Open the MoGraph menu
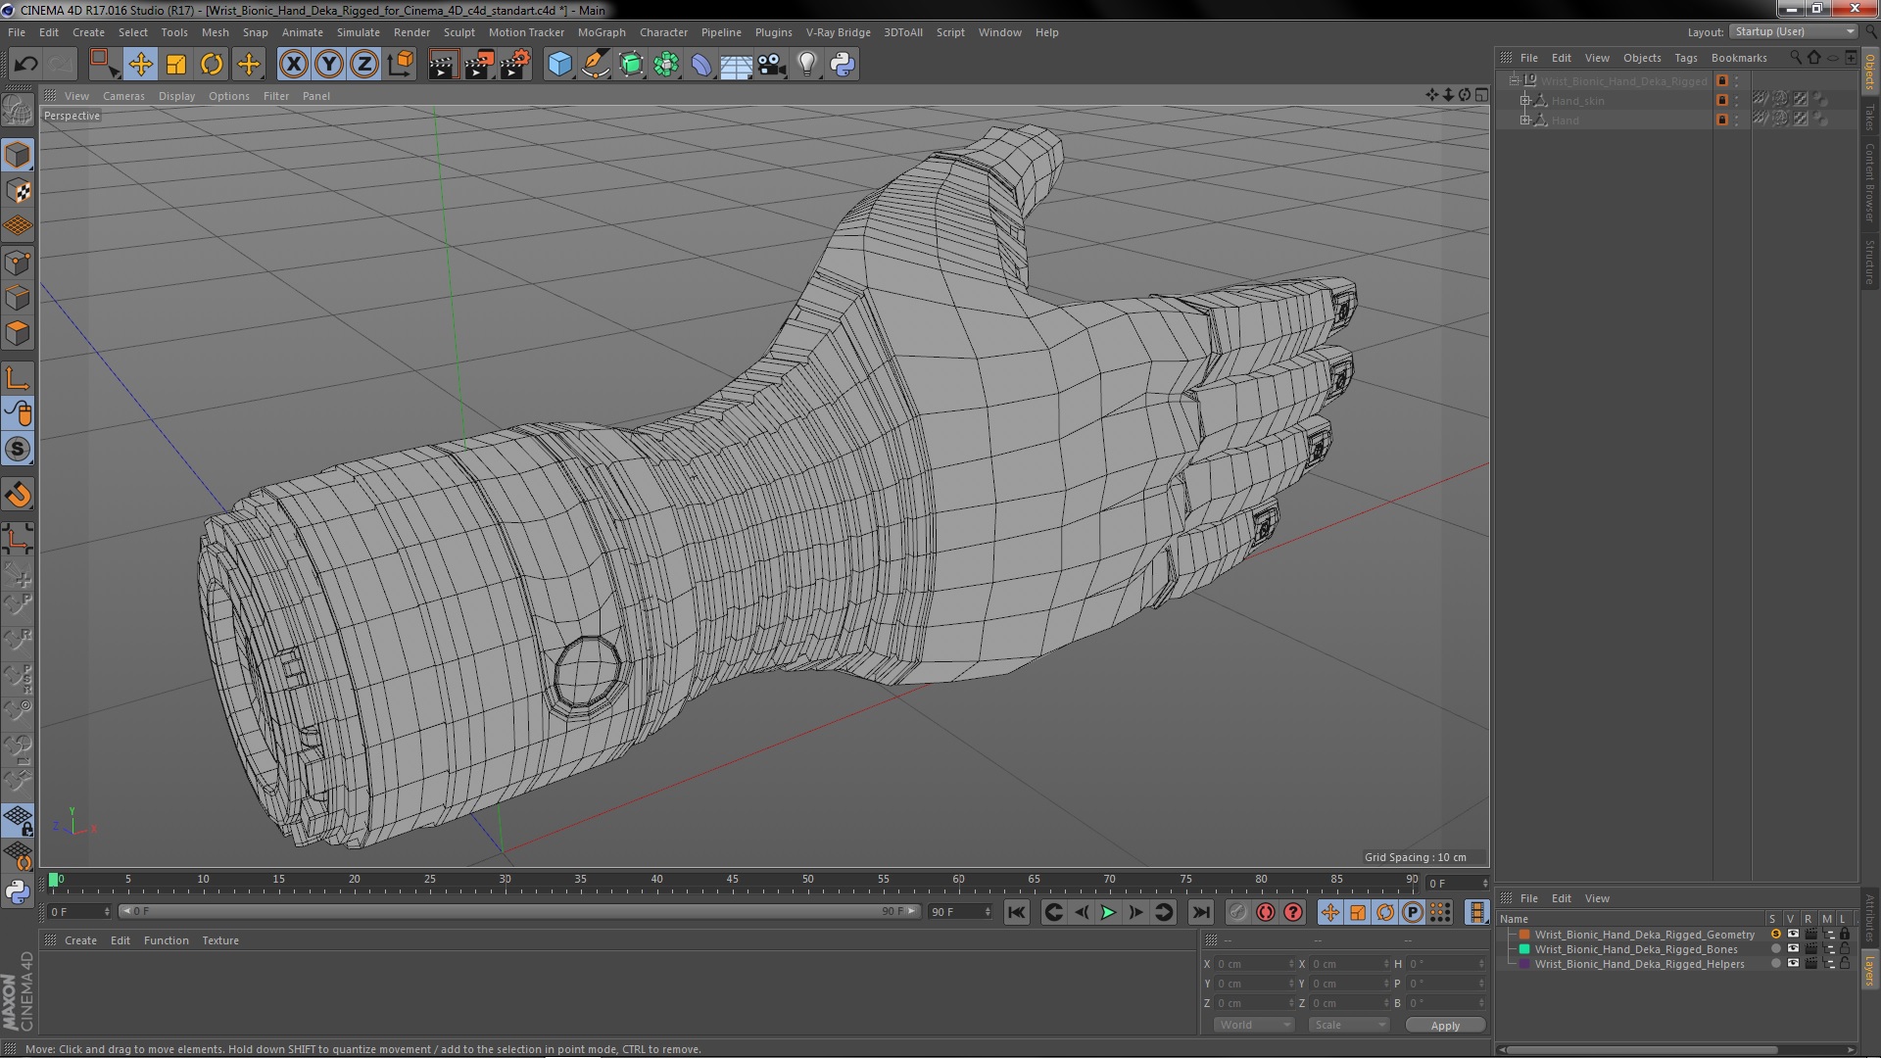Viewport: 1881px width, 1058px height. 602,32
